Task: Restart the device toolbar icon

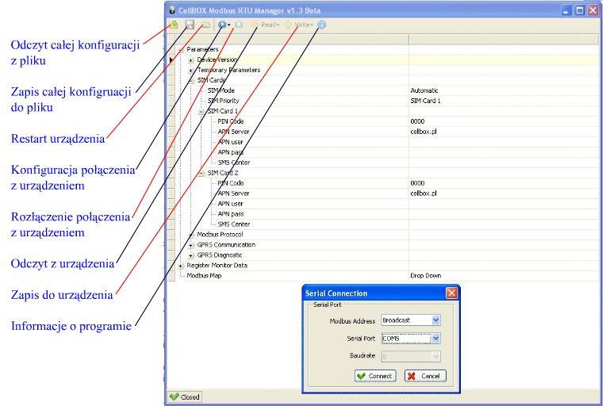Action: pyautogui.click(x=206, y=25)
